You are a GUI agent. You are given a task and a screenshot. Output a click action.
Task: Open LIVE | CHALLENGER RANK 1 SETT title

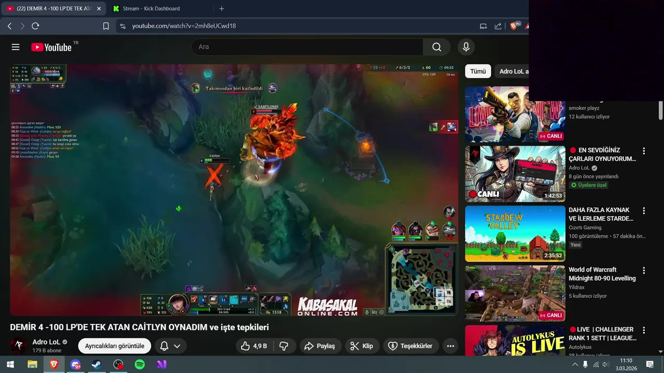click(603, 334)
